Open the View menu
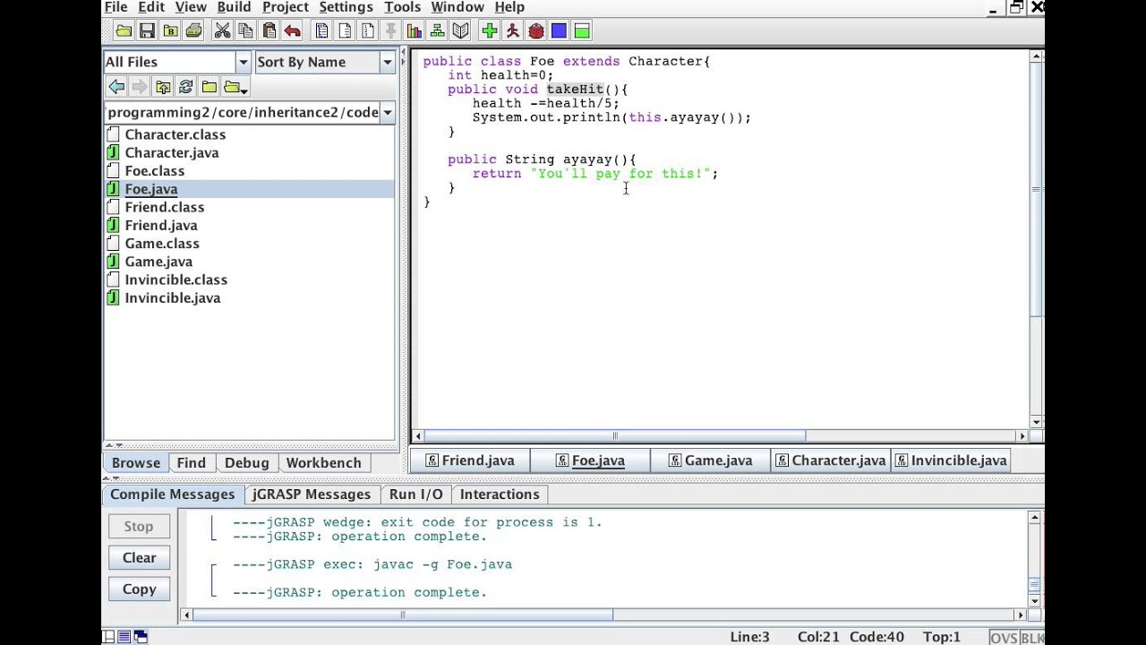Viewport: 1146px width, 645px height. click(x=191, y=7)
